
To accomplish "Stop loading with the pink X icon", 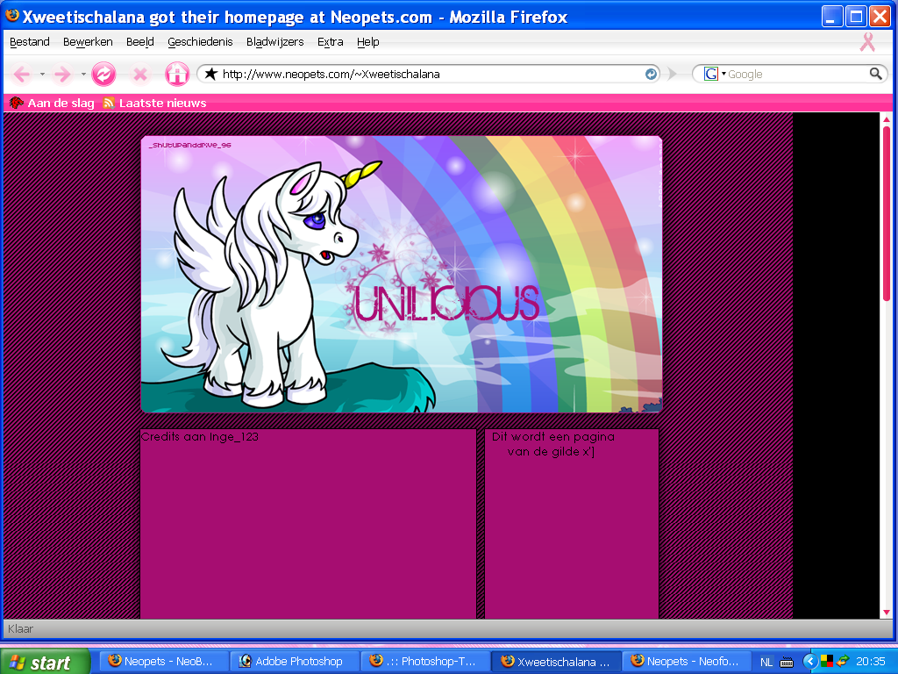I will point(140,74).
